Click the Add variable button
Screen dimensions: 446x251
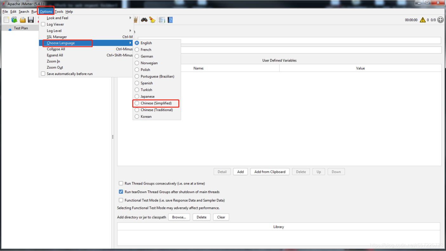click(240, 172)
